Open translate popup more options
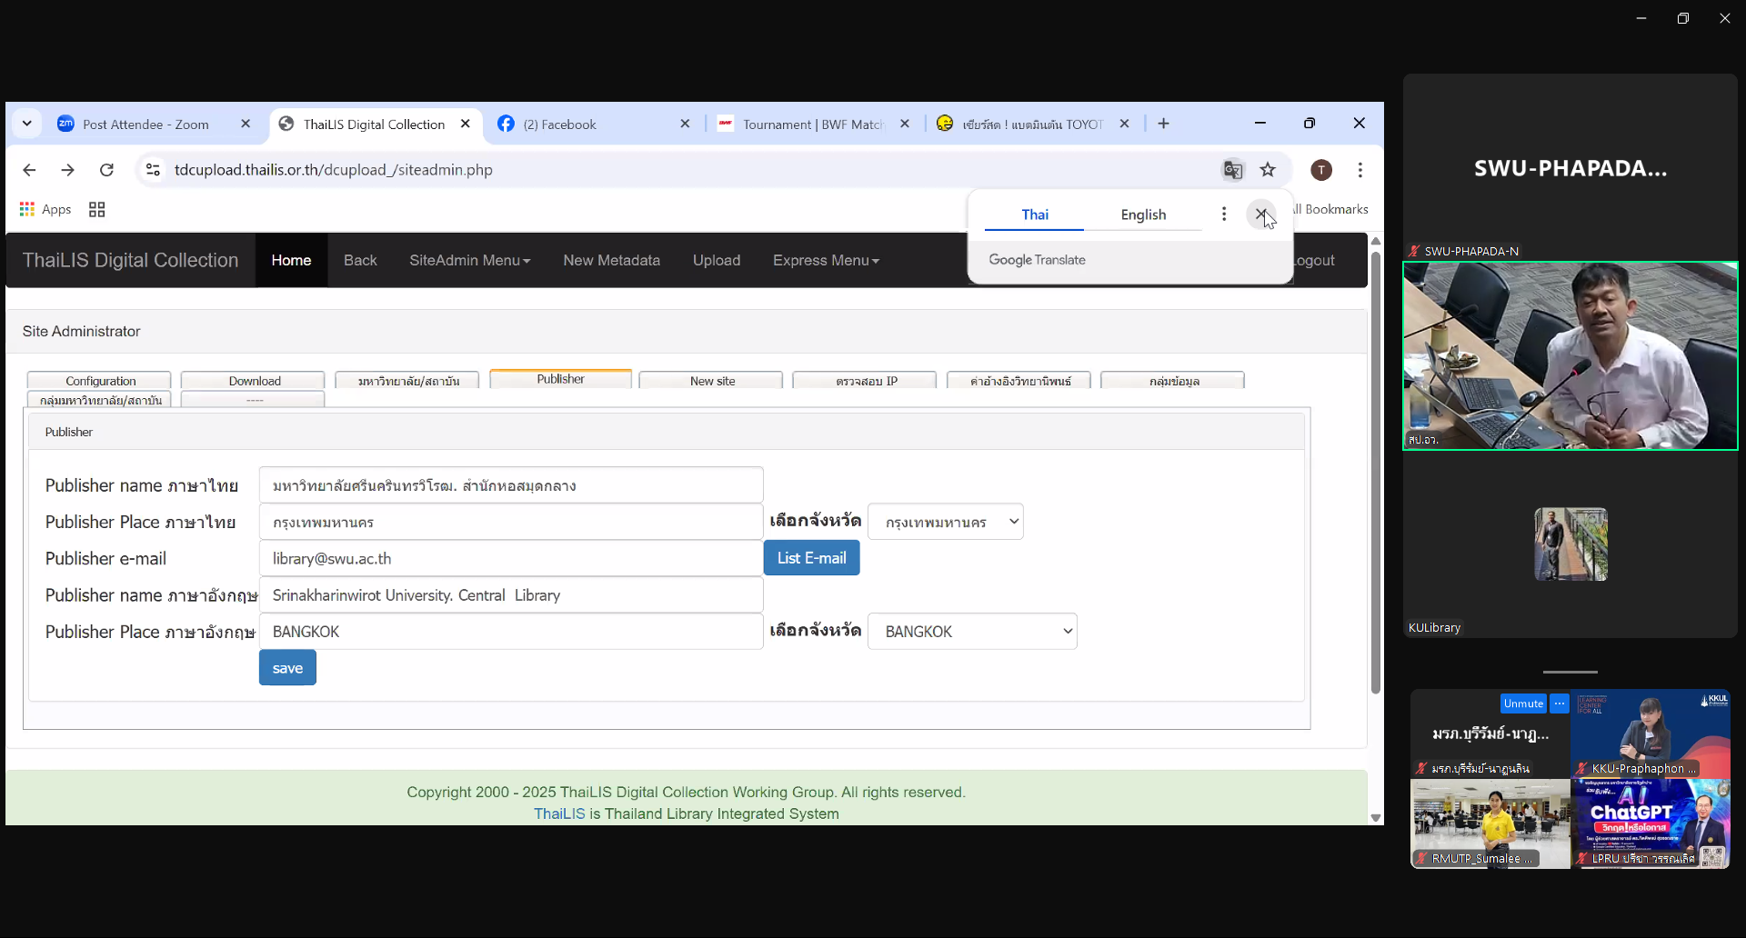 point(1224,215)
